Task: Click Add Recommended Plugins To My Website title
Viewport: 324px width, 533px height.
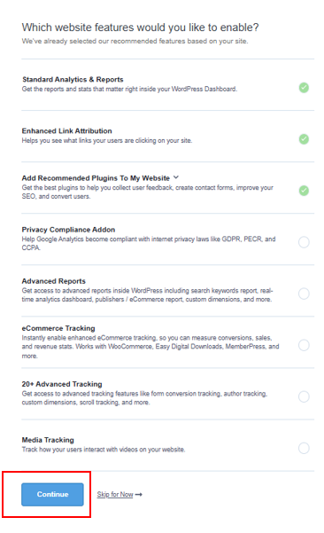Action: coord(96,178)
